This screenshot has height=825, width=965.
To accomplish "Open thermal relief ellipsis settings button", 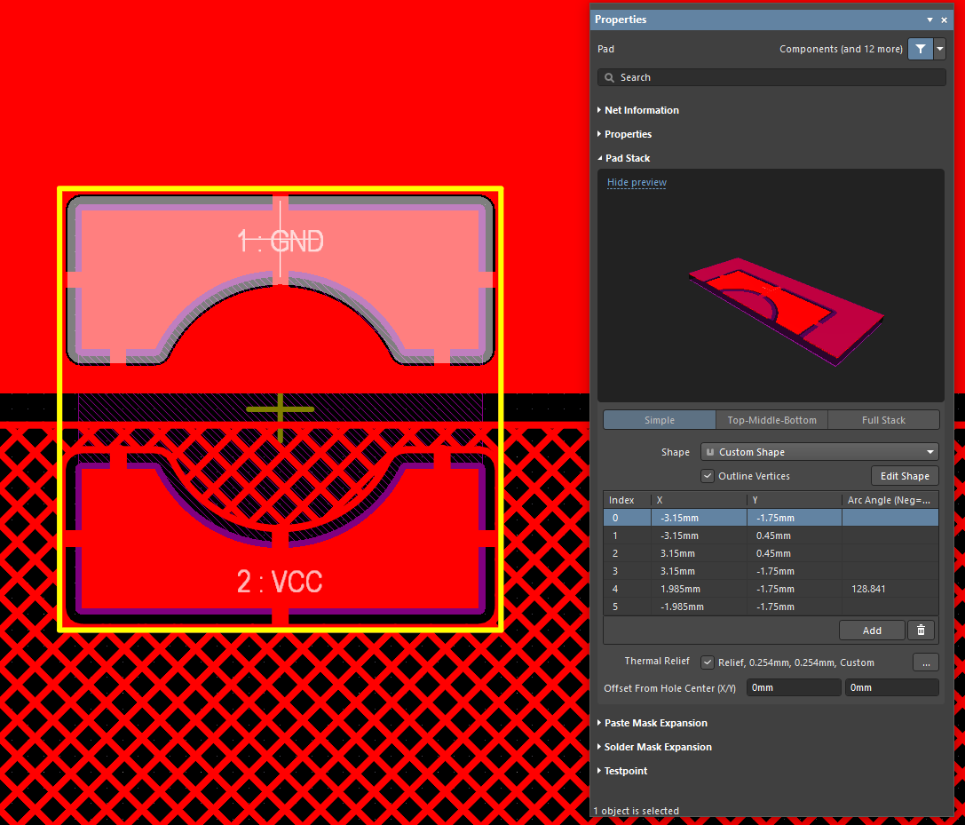I will 925,662.
